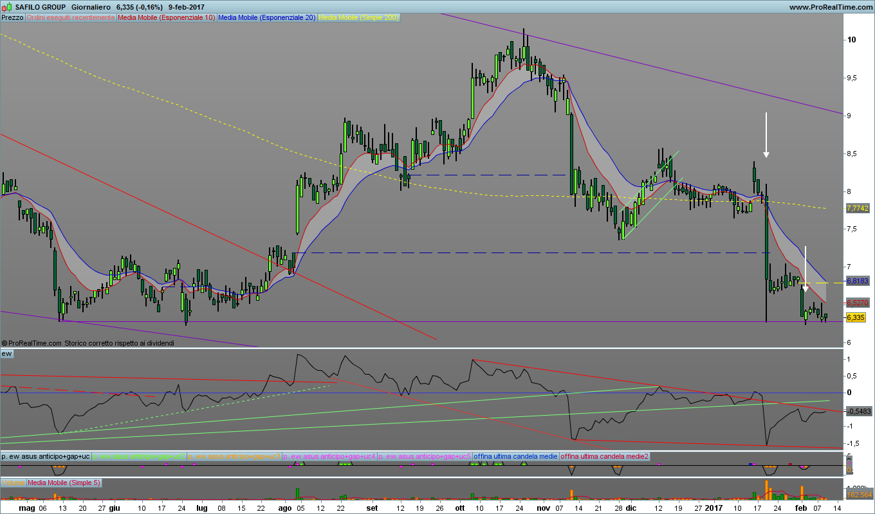Click the Media Mobile (Simple 5) volume label
The width and height of the screenshot is (875, 514).
coord(64,483)
